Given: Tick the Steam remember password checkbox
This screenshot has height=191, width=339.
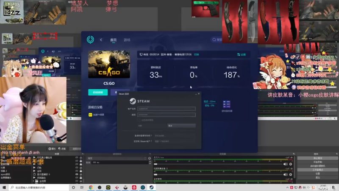Looking at the screenshot, I should tap(139, 120).
